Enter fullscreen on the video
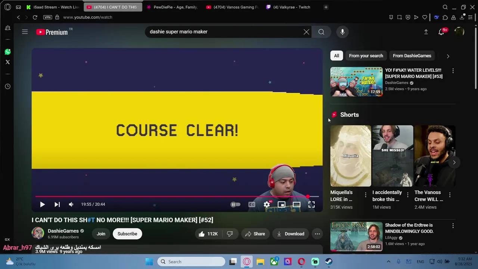478x269 pixels. point(311,204)
